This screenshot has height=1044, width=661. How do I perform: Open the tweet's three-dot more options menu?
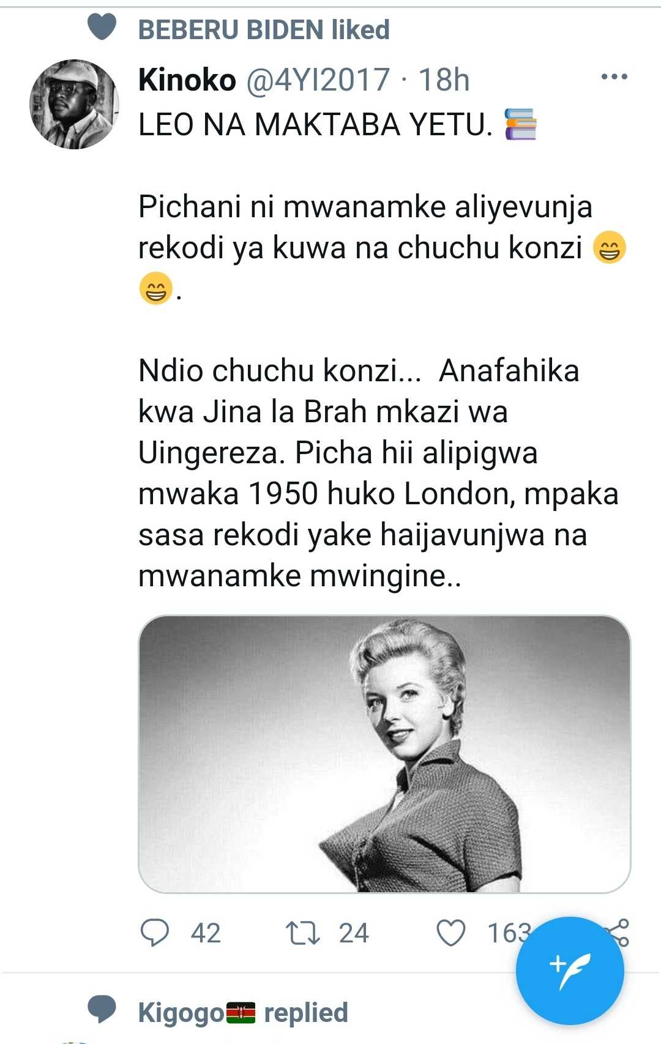[614, 77]
